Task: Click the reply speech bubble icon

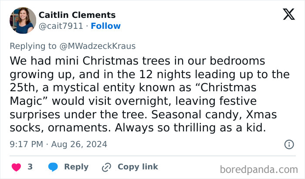Action: coord(53,167)
